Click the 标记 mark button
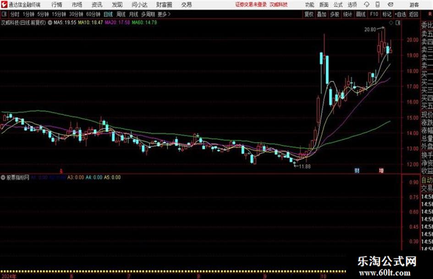 [387, 14]
